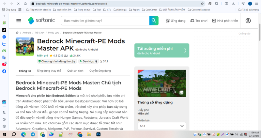
Task: Click the V 5.1.1 version label
Action: click(x=104, y=61)
